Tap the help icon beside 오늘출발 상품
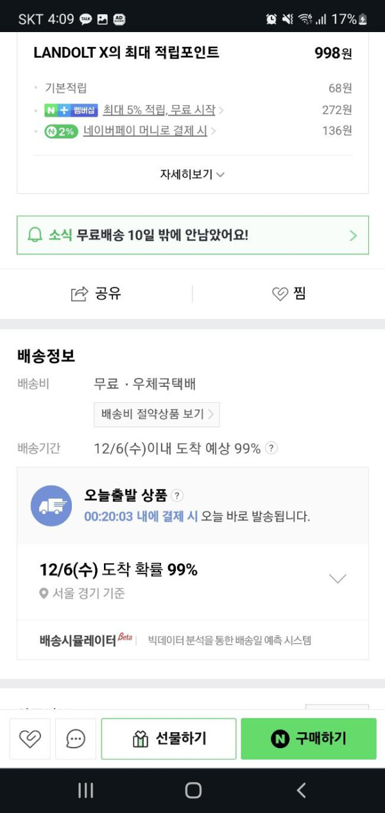 [178, 495]
